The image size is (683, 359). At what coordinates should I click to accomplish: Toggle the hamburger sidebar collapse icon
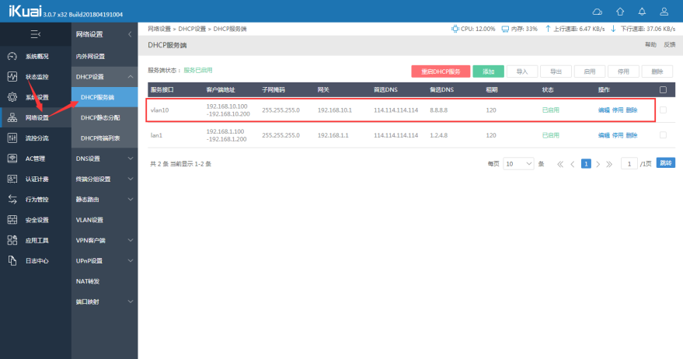click(35, 34)
